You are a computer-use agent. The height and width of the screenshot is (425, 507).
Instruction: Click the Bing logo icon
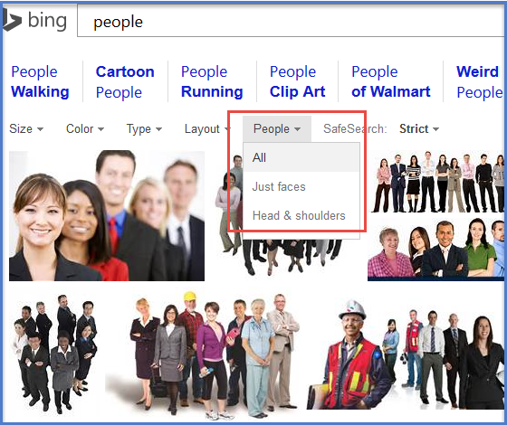point(13,20)
